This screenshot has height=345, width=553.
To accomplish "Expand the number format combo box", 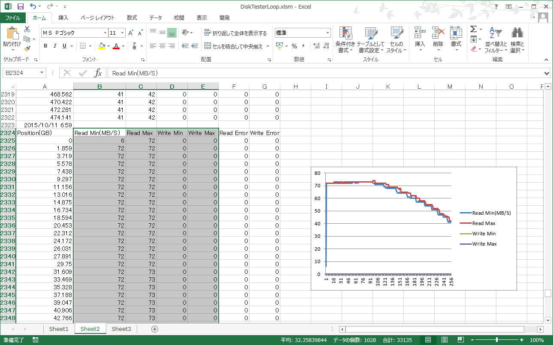I will coord(328,33).
